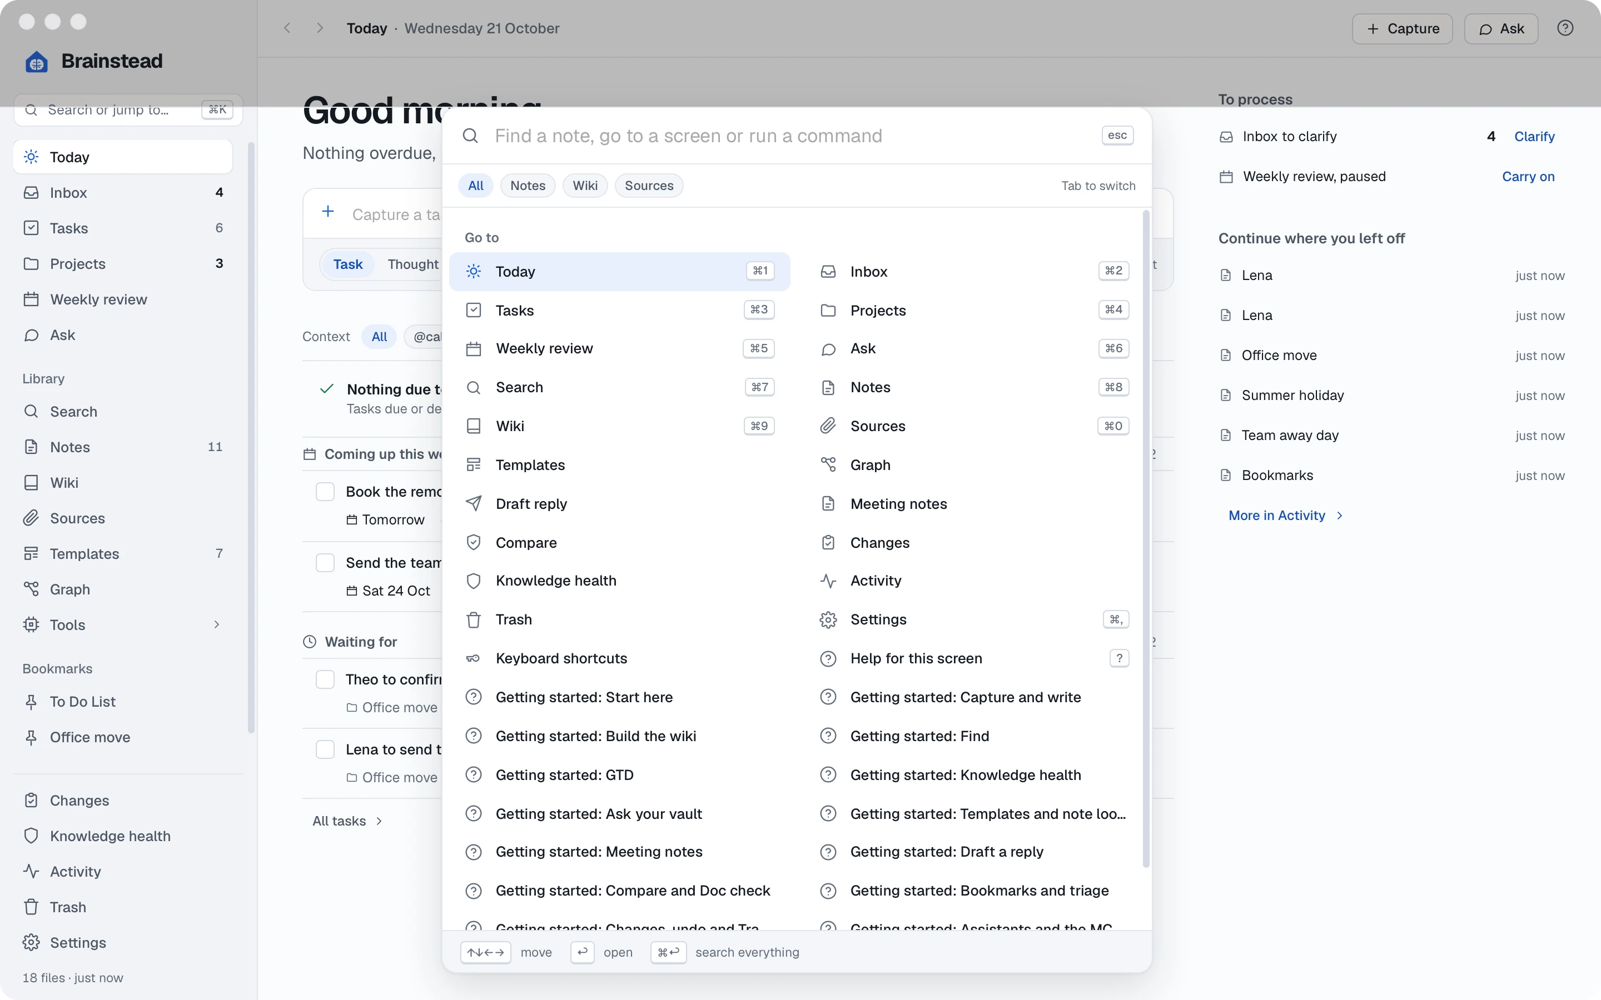Dismiss palette with the esc button
The width and height of the screenshot is (1601, 1000).
1117,136
